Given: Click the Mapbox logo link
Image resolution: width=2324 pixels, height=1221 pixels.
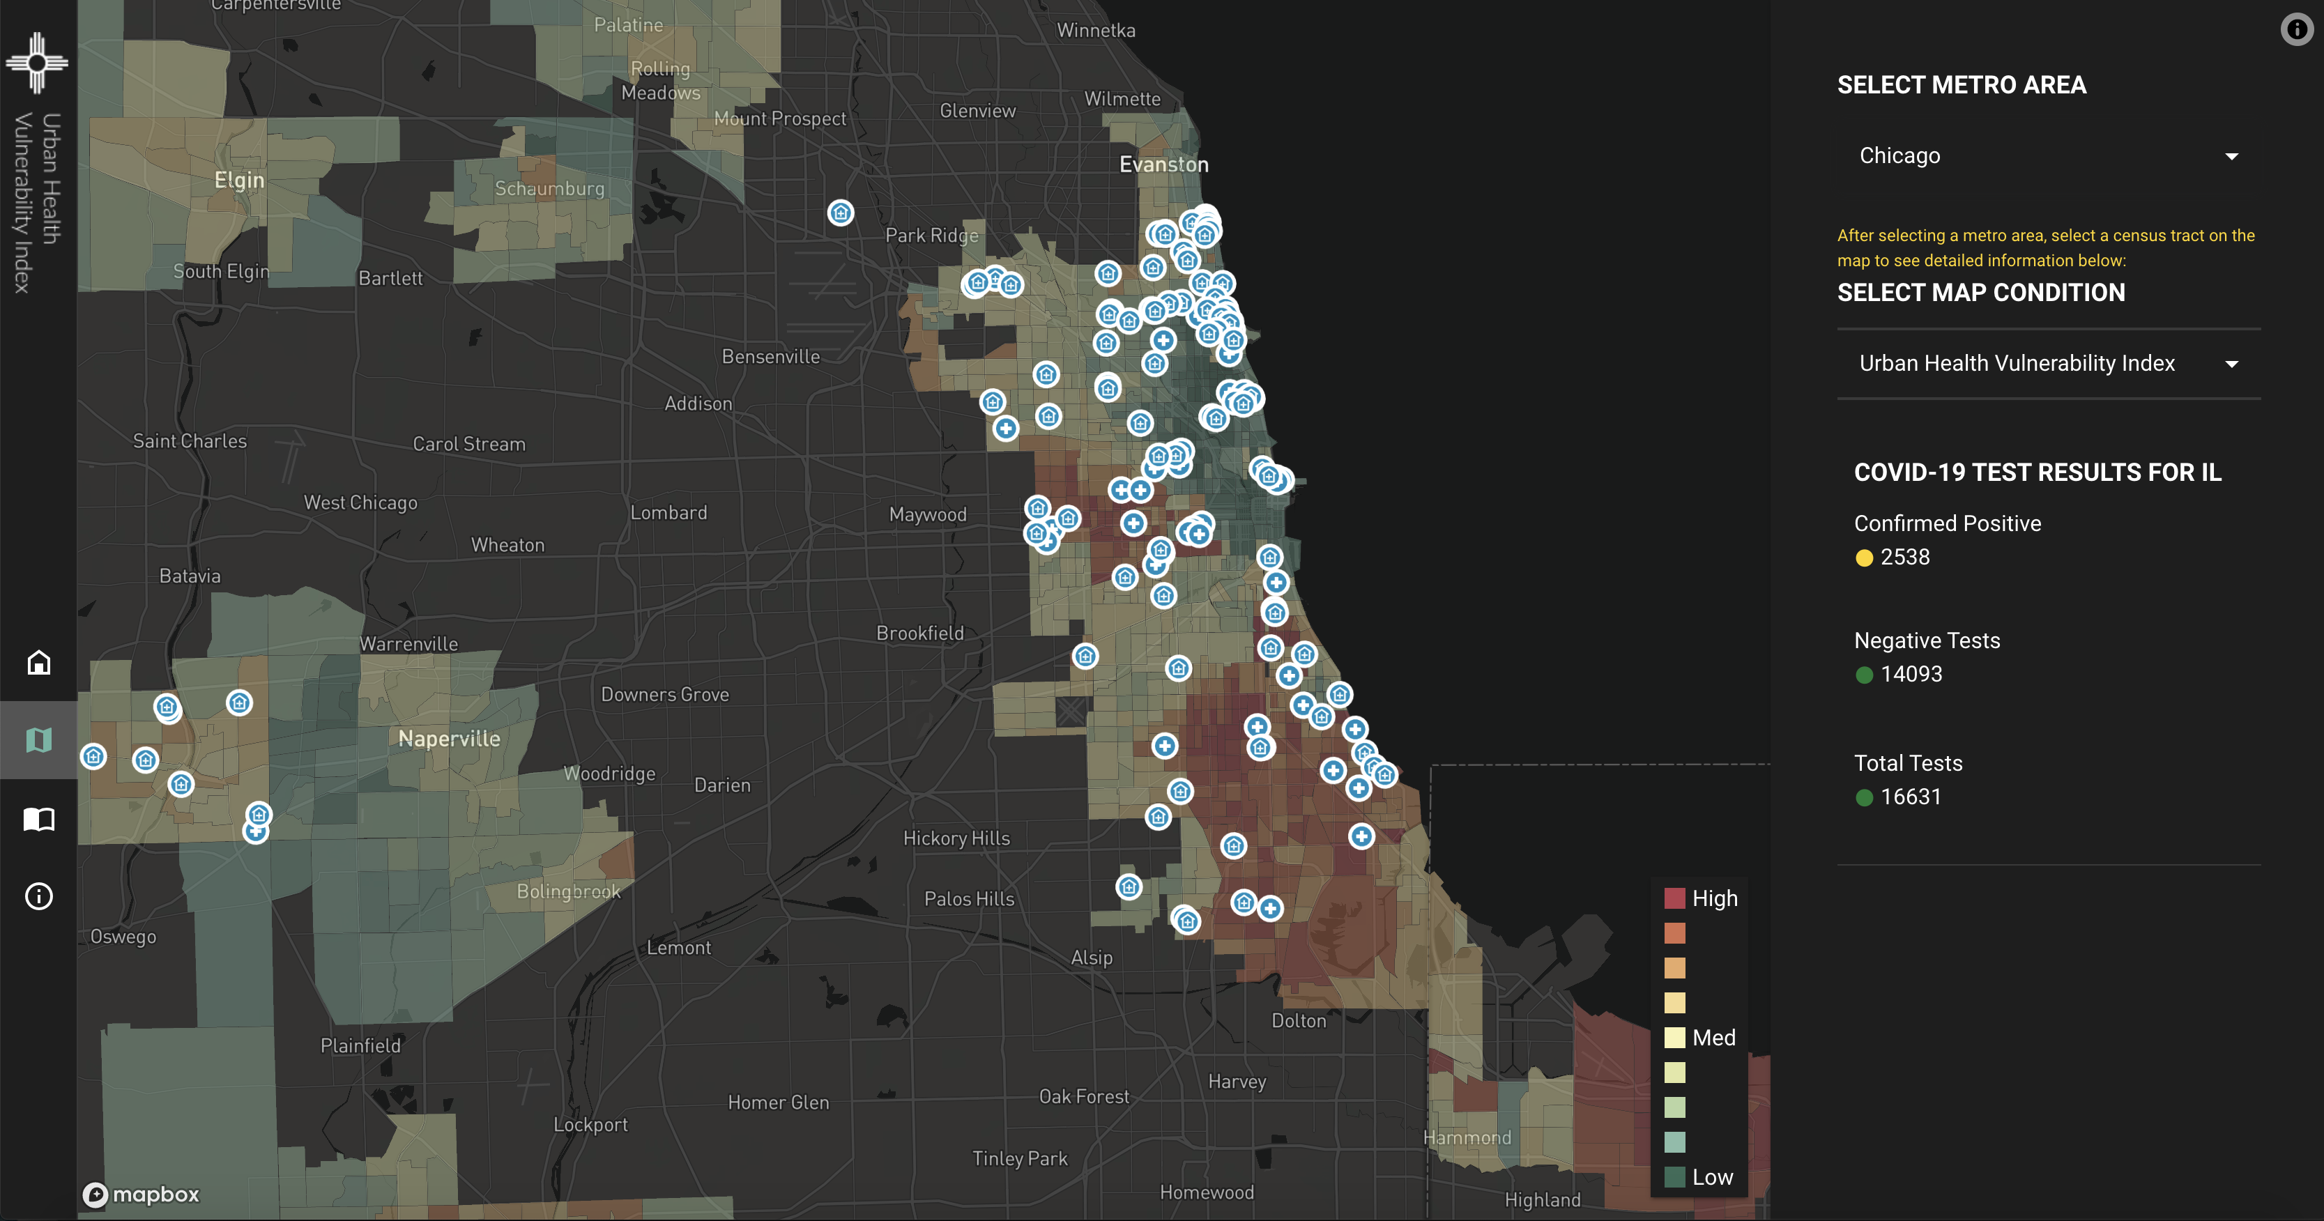Looking at the screenshot, I should pyautogui.click(x=142, y=1195).
